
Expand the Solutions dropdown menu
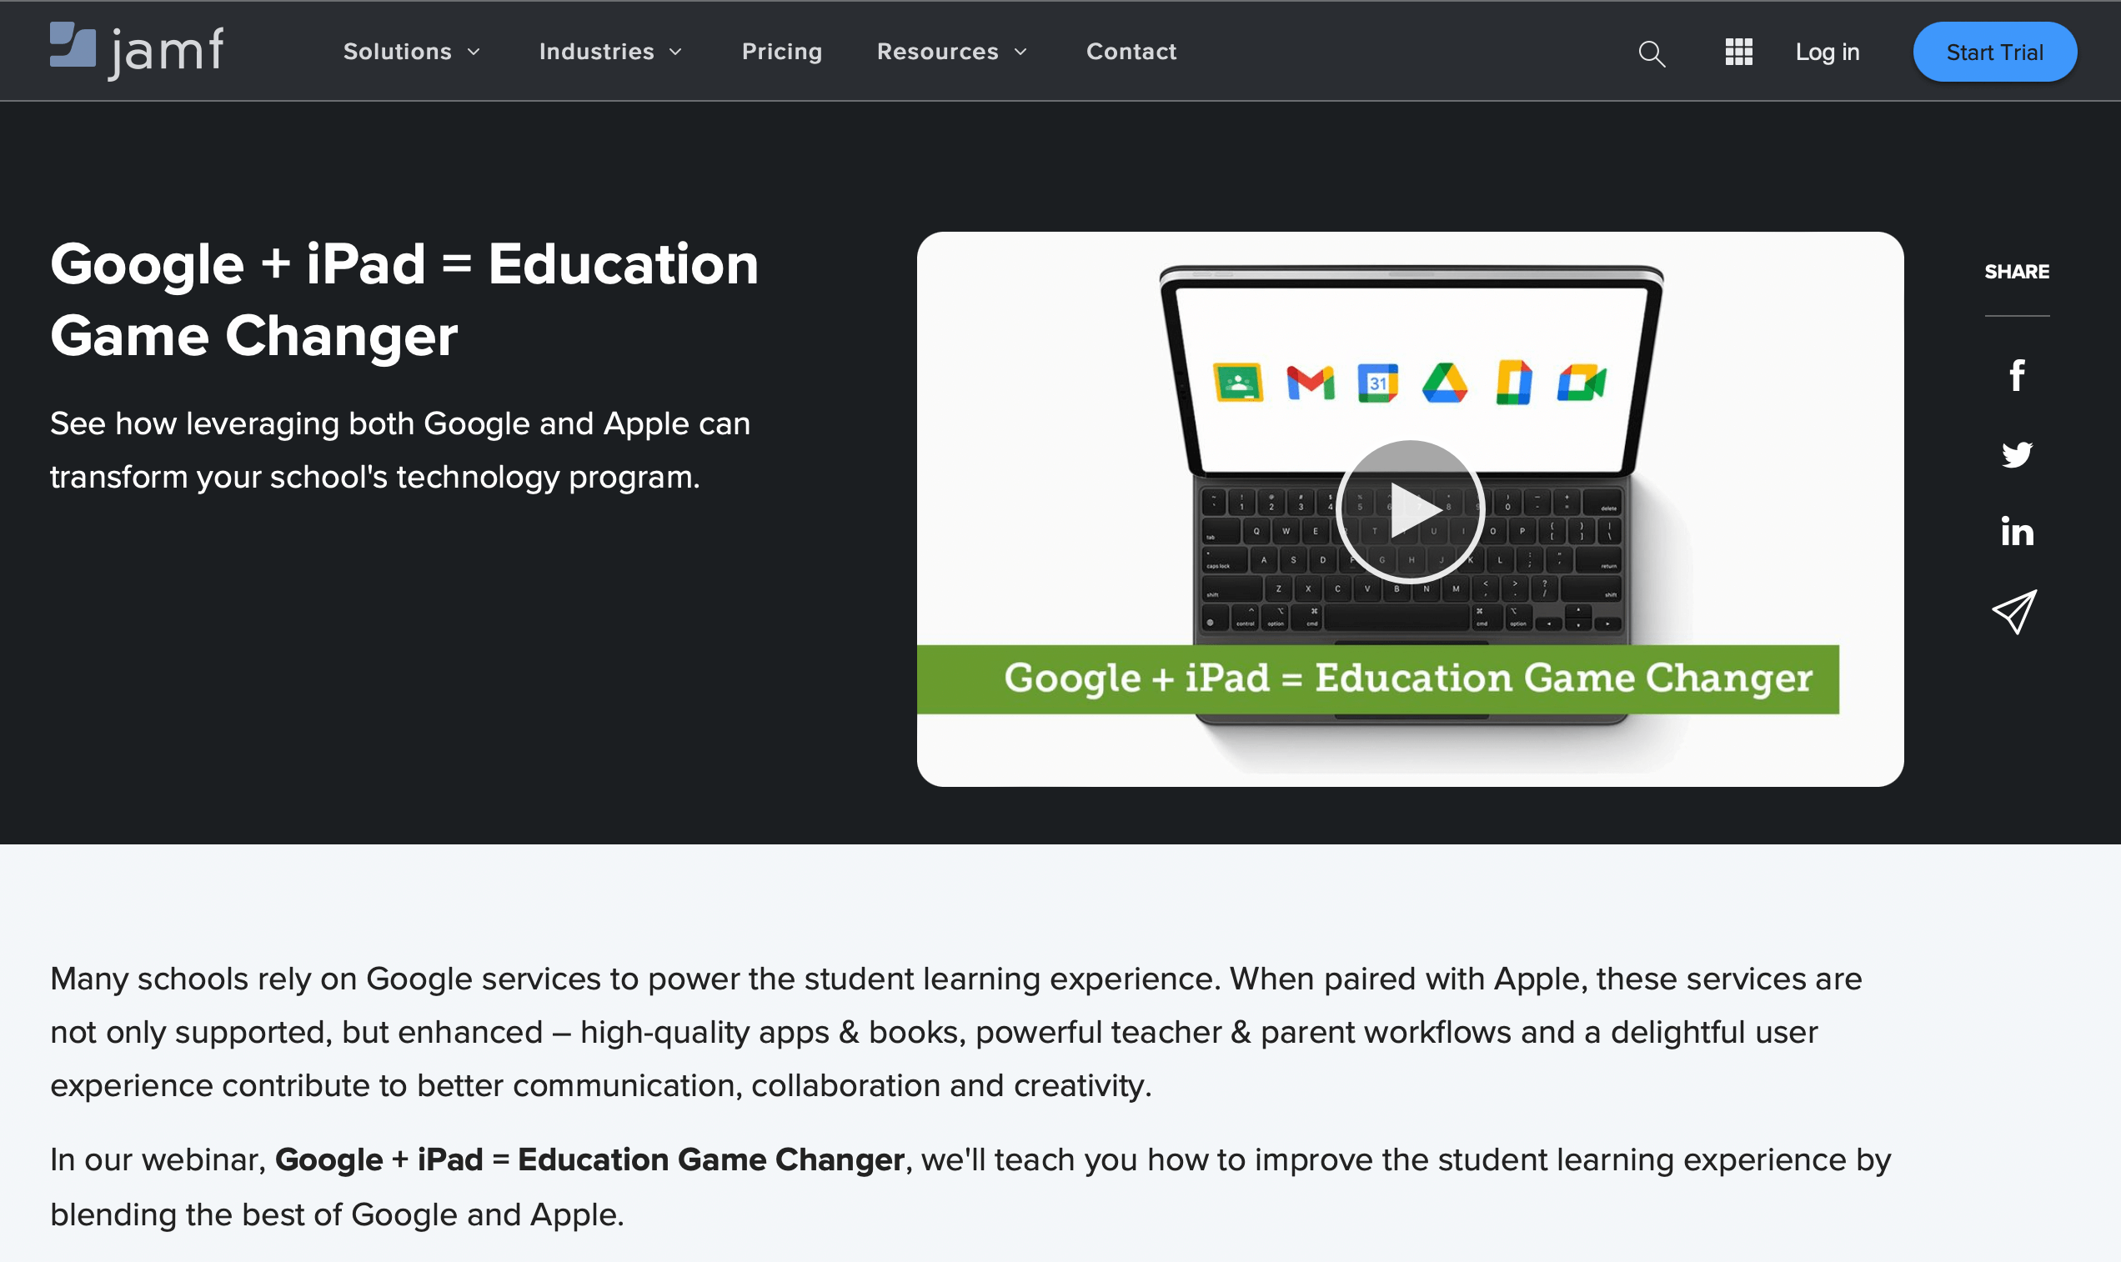click(412, 52)
